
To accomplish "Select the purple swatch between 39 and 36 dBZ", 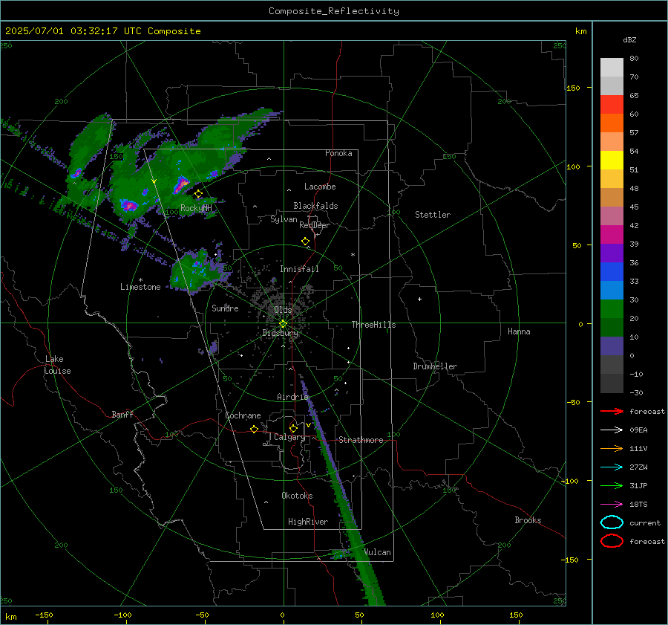I will tap(612, 253).
